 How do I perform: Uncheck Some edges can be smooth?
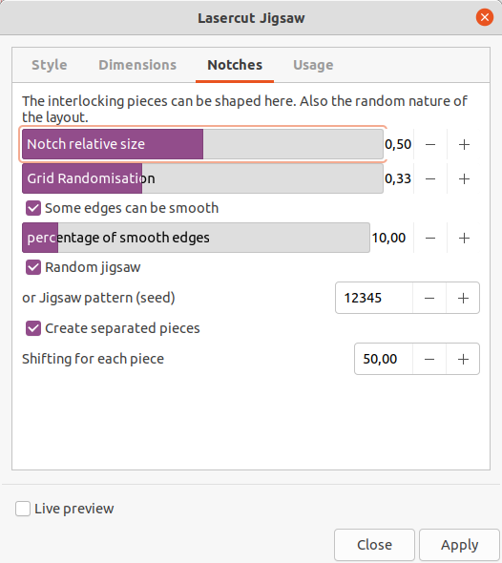pyautogui.click(x=33, y=208)
